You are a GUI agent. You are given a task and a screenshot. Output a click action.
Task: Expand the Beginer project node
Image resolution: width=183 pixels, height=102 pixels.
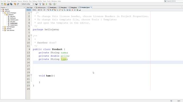[1, 9]
